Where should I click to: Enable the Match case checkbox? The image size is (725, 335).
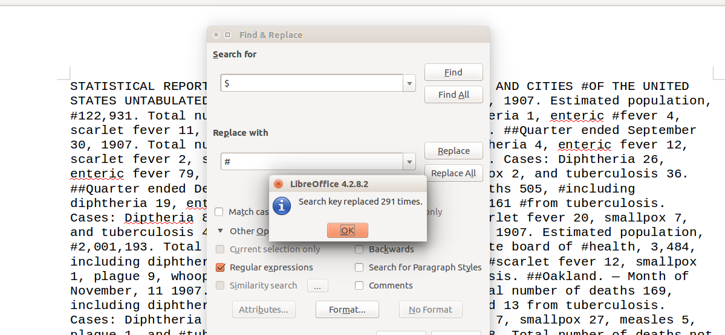coord(220,212)
